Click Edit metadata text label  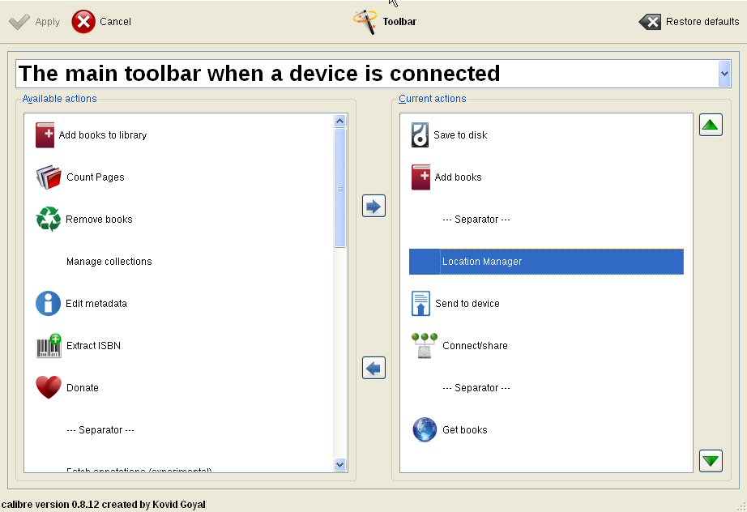[x=96, y=304]
